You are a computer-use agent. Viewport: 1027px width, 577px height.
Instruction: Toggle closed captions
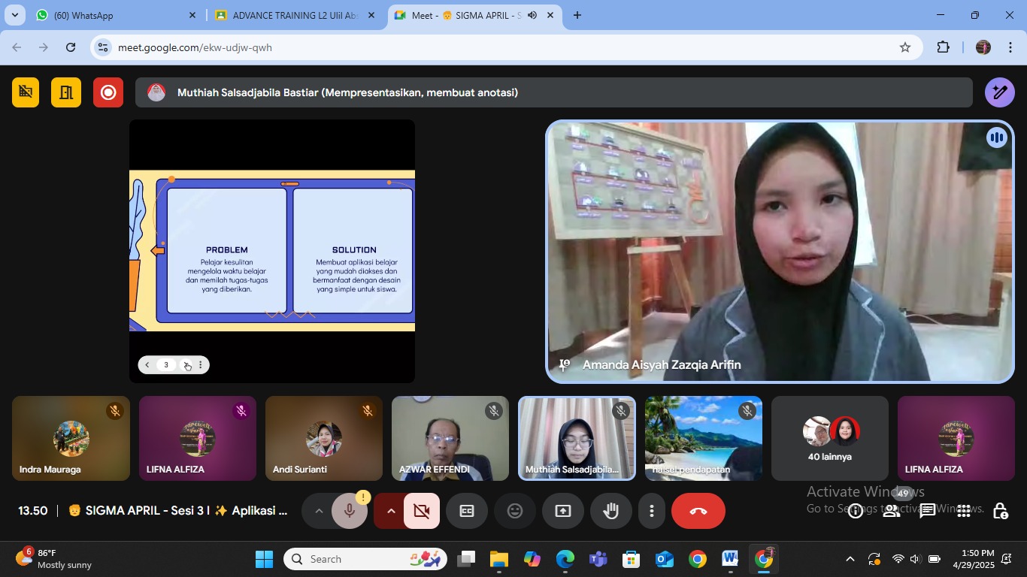467,511
